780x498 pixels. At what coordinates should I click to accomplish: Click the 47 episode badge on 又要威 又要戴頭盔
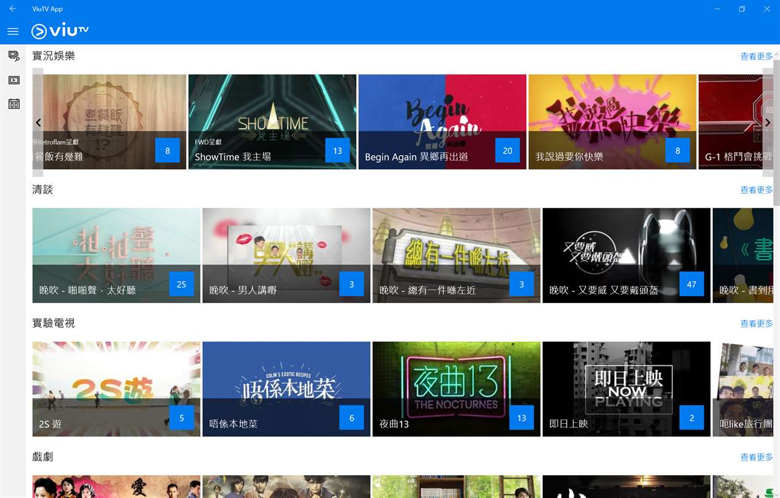[691, 284]
